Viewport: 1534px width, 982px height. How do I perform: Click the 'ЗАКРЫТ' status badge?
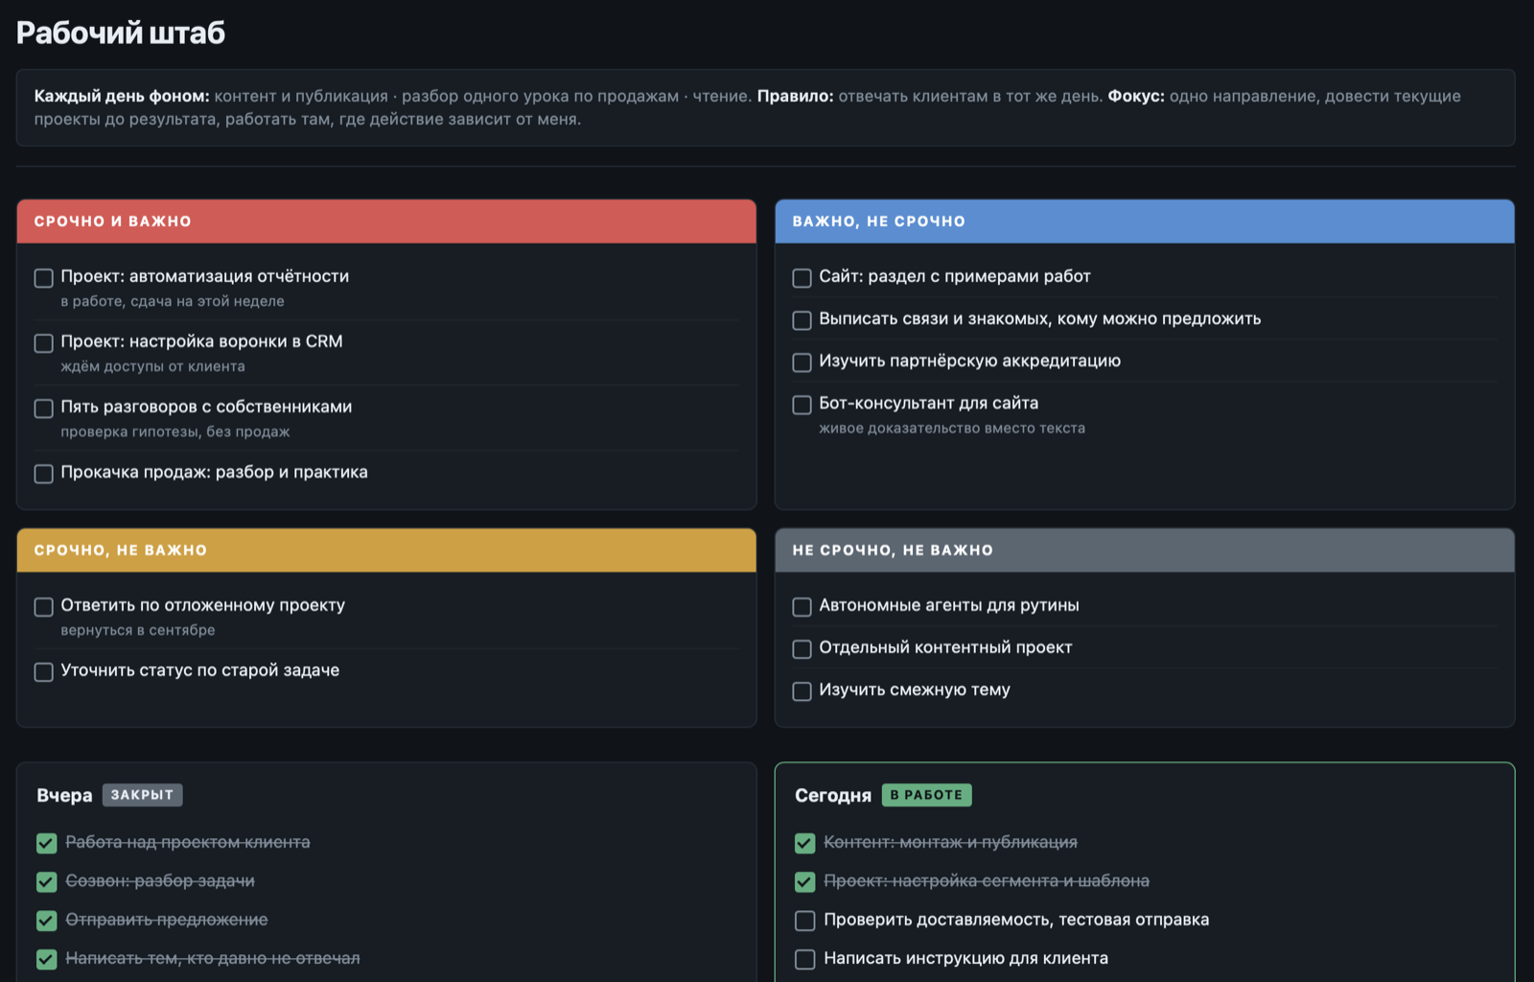click(x=142, y=795)
